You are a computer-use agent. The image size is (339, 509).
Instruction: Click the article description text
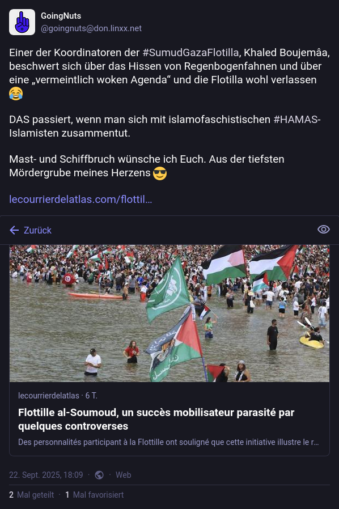pos(168,442)
